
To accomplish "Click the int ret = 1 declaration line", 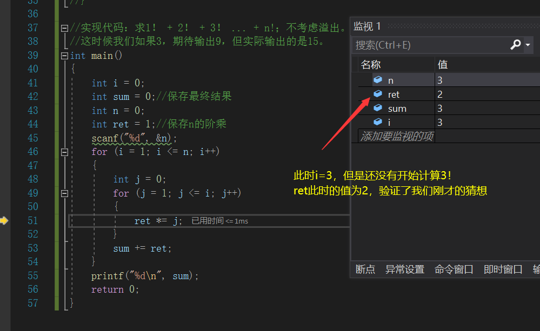I will pyautogui.click(x=123, y=124).
